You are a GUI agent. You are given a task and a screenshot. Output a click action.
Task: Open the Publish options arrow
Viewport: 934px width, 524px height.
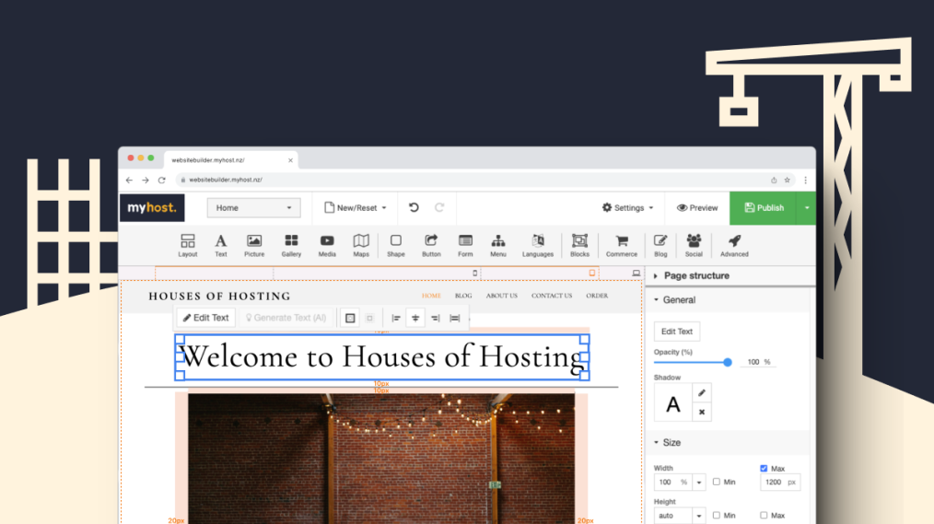pos(807,208)
